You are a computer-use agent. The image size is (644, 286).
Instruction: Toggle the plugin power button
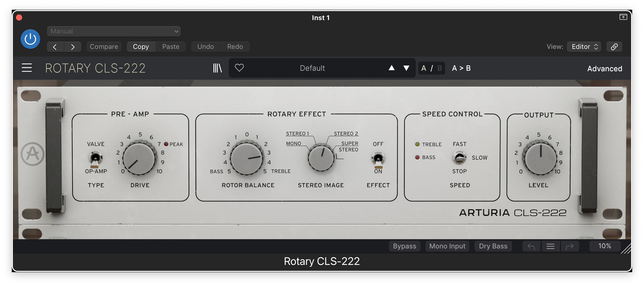click(30, 39)
